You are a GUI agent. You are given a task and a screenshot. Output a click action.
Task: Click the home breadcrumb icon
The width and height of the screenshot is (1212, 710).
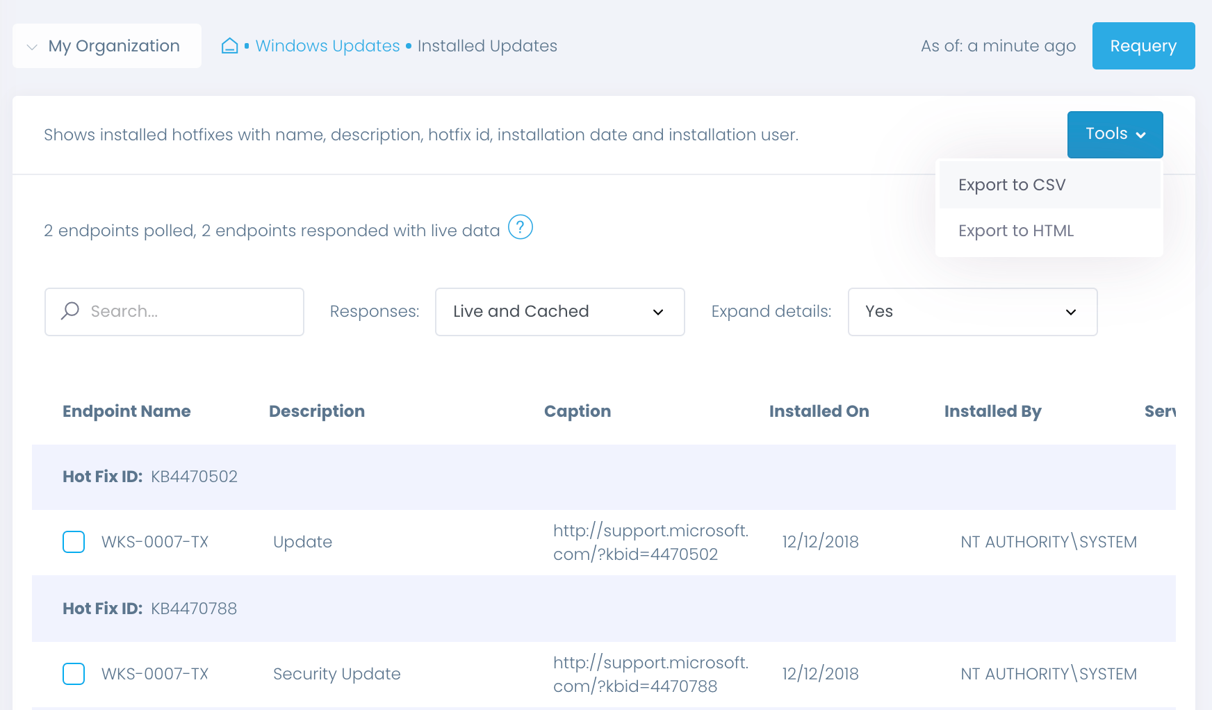[x=230, y=45]
